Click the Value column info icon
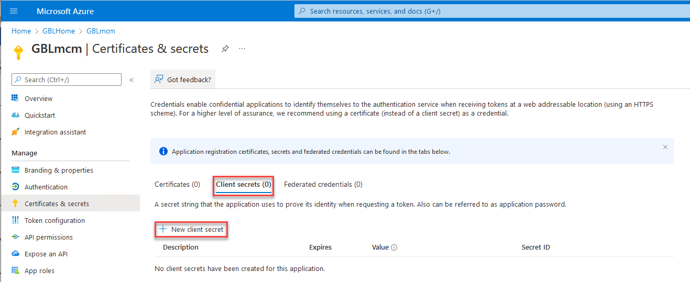This screenshot has width=690, height=282. pyautogui.click(x=394, y=247)
